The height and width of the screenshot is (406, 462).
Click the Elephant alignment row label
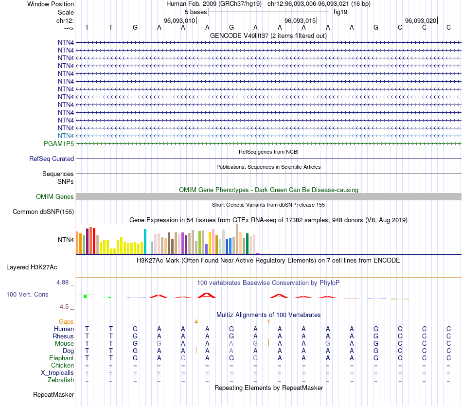click(x=61, y=358)
